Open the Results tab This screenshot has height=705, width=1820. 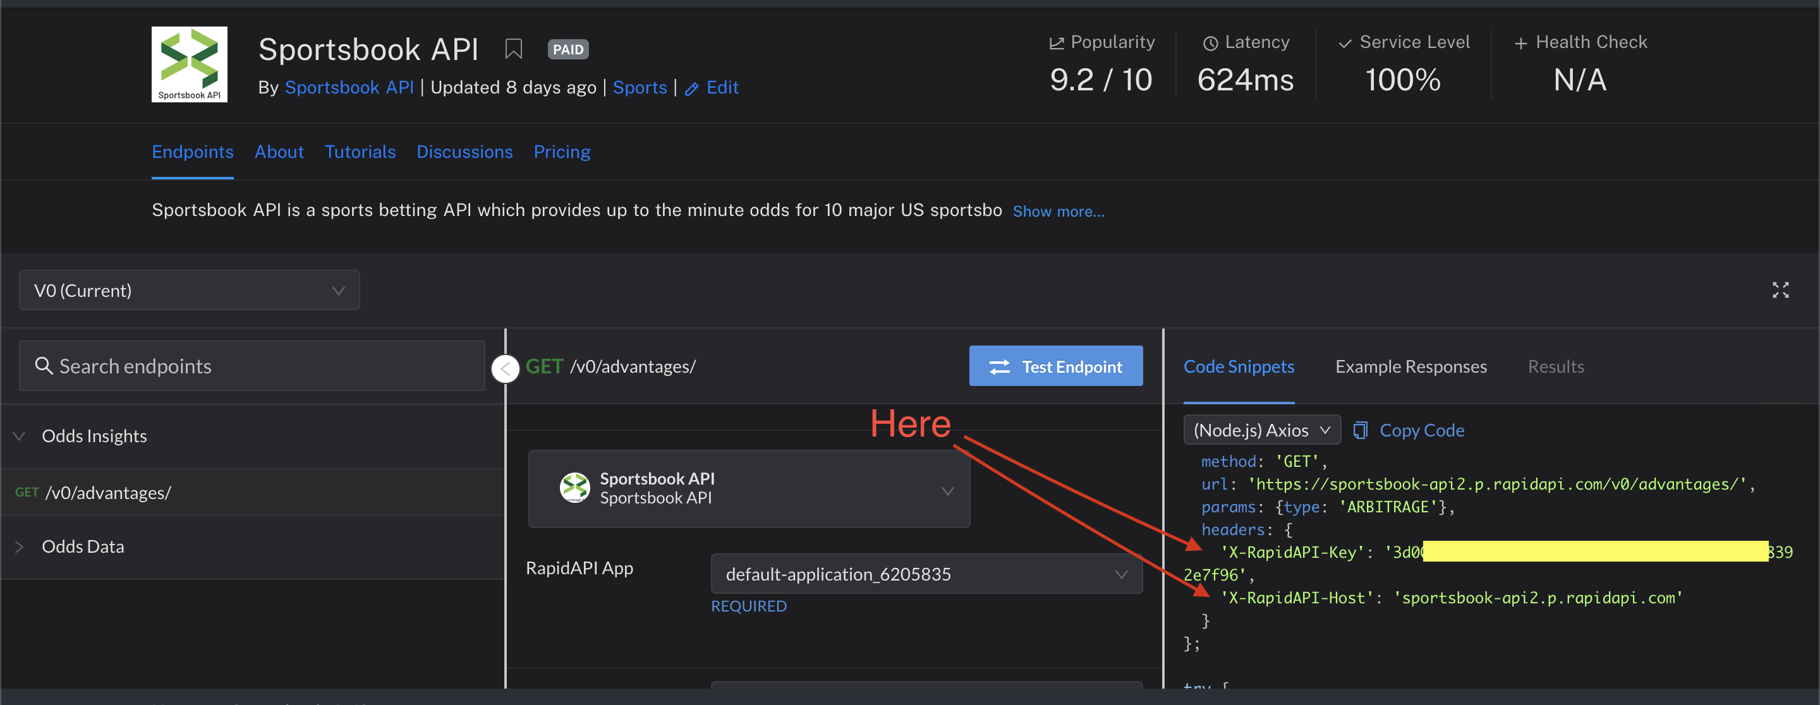click(x=1556, y=366)
